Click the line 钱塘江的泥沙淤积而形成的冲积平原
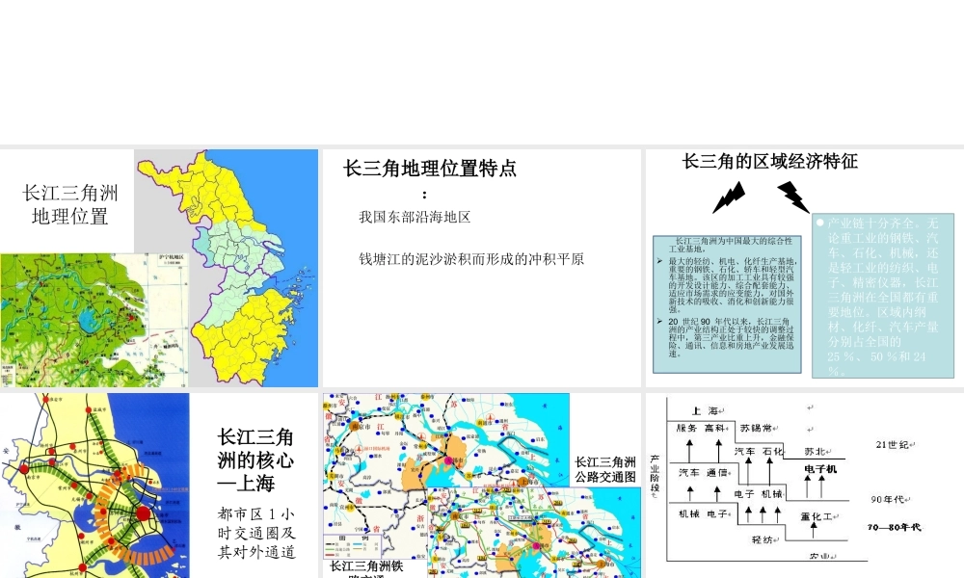Screen dimensions: 964x578 pyautogui.click(x=471, y=259)
